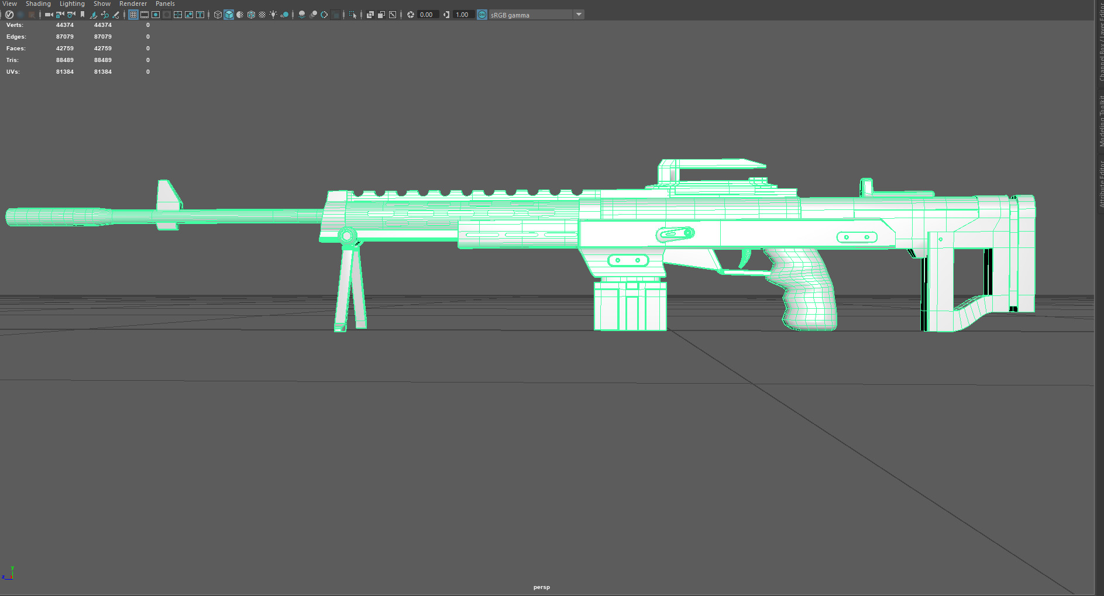Viewport: 1104px width, 596px height.
Task: Click Smooth Shade All cube icon
Action: point(229,15)
